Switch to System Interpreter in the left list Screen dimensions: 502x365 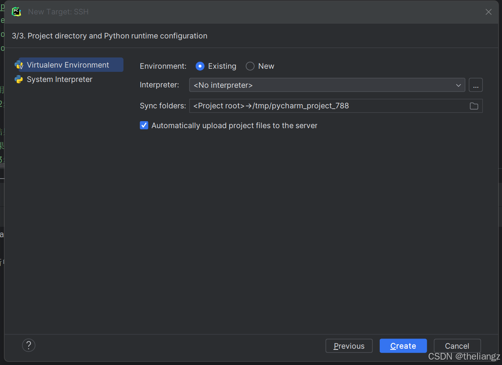(x=59, y=79)
